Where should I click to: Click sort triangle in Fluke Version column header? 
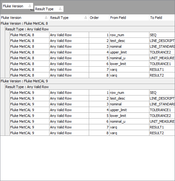(x=46, y=18)
